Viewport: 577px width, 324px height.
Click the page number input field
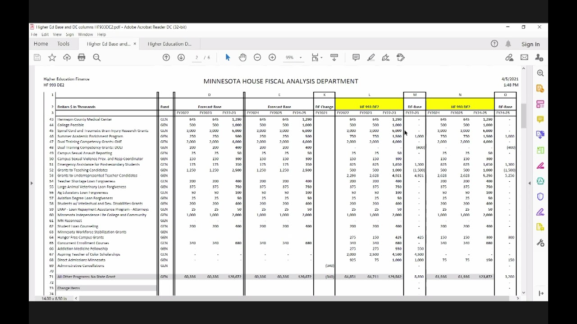pyautogui.click(x=197, y=58)
